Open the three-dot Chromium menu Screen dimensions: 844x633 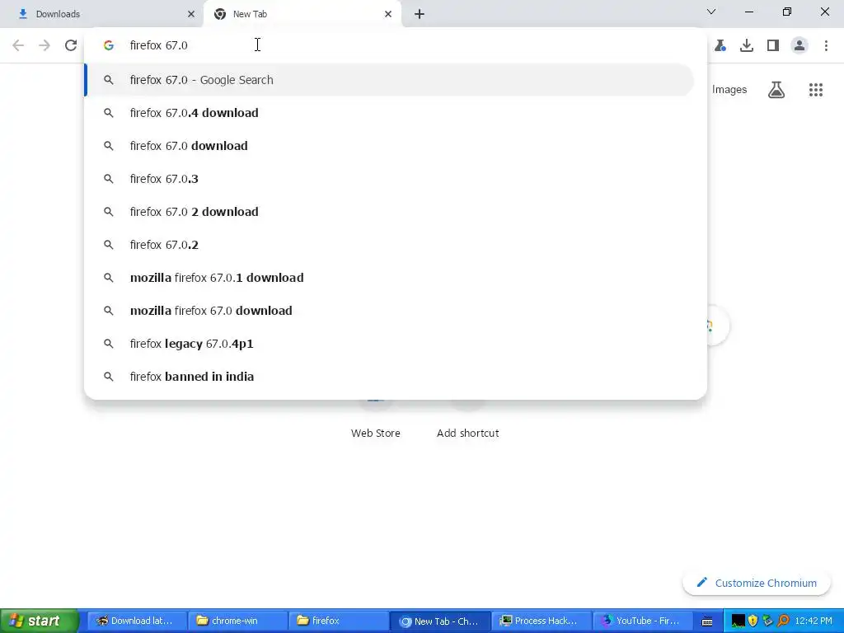826,45
